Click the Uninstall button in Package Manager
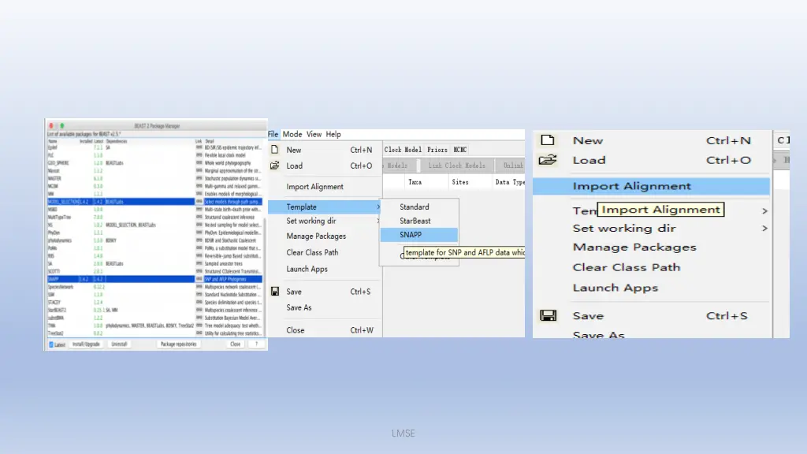The image size is (807, 454). coord(119,344)
